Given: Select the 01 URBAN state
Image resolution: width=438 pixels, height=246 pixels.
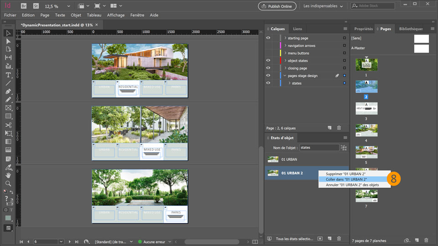Looking at the screenshot, I should [x=307, y=159].
